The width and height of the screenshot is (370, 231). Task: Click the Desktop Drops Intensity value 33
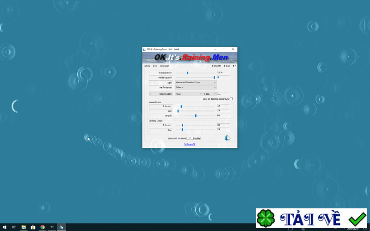(x=223, y=125)
